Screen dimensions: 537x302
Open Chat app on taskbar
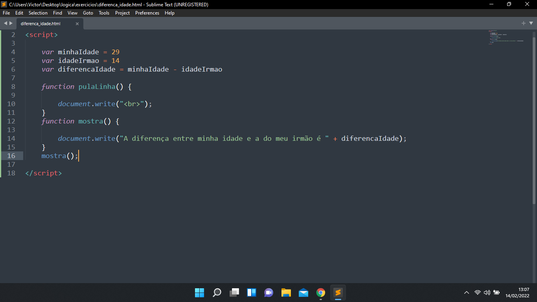coord(269,293)
